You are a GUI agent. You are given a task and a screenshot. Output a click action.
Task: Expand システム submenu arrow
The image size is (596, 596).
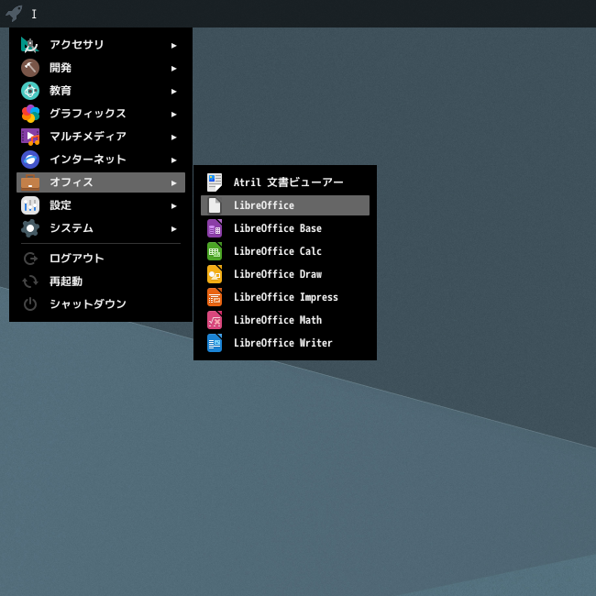point(173,229)
